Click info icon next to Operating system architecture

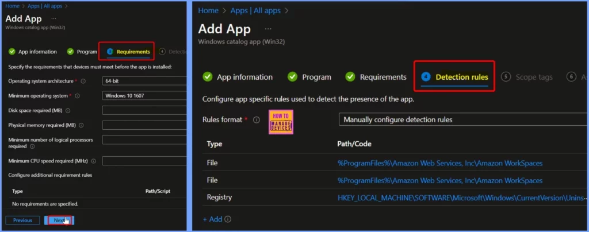83,81
